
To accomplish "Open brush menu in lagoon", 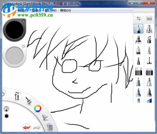I will (29, 101).
